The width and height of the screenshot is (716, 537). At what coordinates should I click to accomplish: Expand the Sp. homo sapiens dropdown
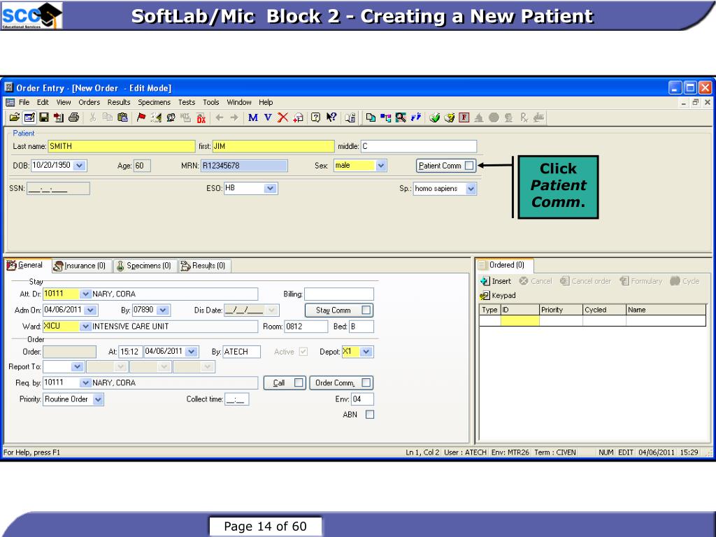[471, 189]
